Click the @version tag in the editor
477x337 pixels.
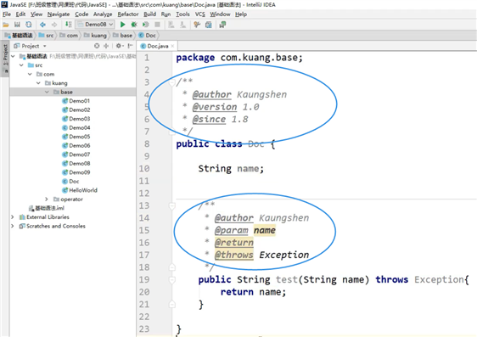click(215, 107)
